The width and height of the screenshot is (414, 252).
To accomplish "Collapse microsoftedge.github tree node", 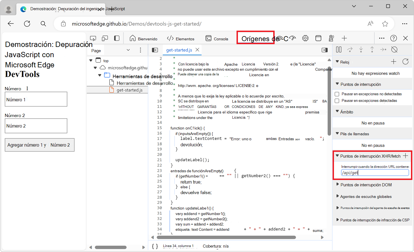I will coord(95,68).
